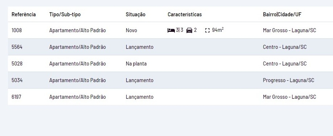Open listing reference 5564
The height and width of the screenshot is (136, 333).
17,47
